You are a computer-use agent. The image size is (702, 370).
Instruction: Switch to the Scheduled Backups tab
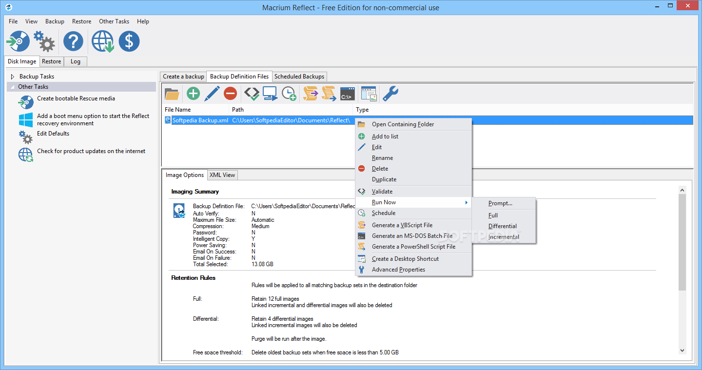tap(299, 77)
